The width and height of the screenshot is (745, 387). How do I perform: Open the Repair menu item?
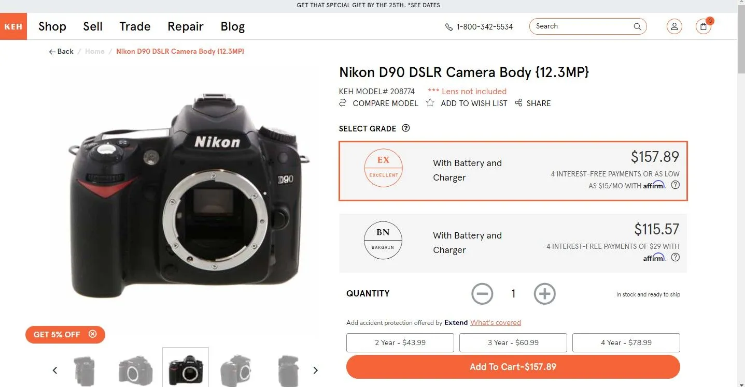(x=185, y=26)
